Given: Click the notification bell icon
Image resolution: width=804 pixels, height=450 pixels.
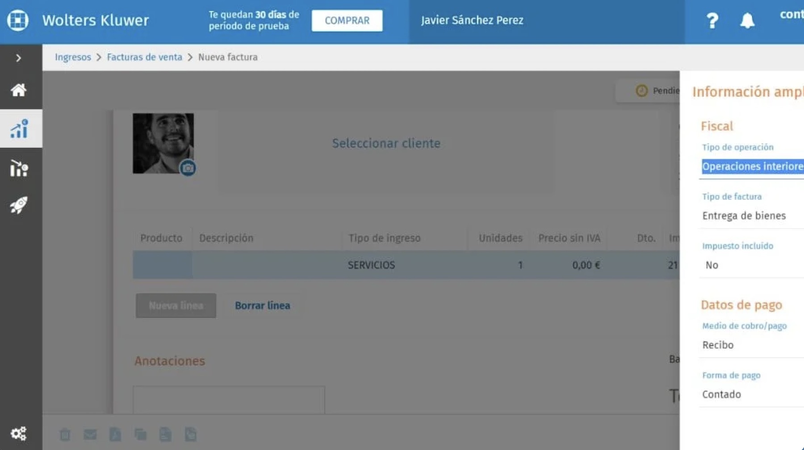Looking at the screenshot, I should pyautogui.click(x=747, y=21).
